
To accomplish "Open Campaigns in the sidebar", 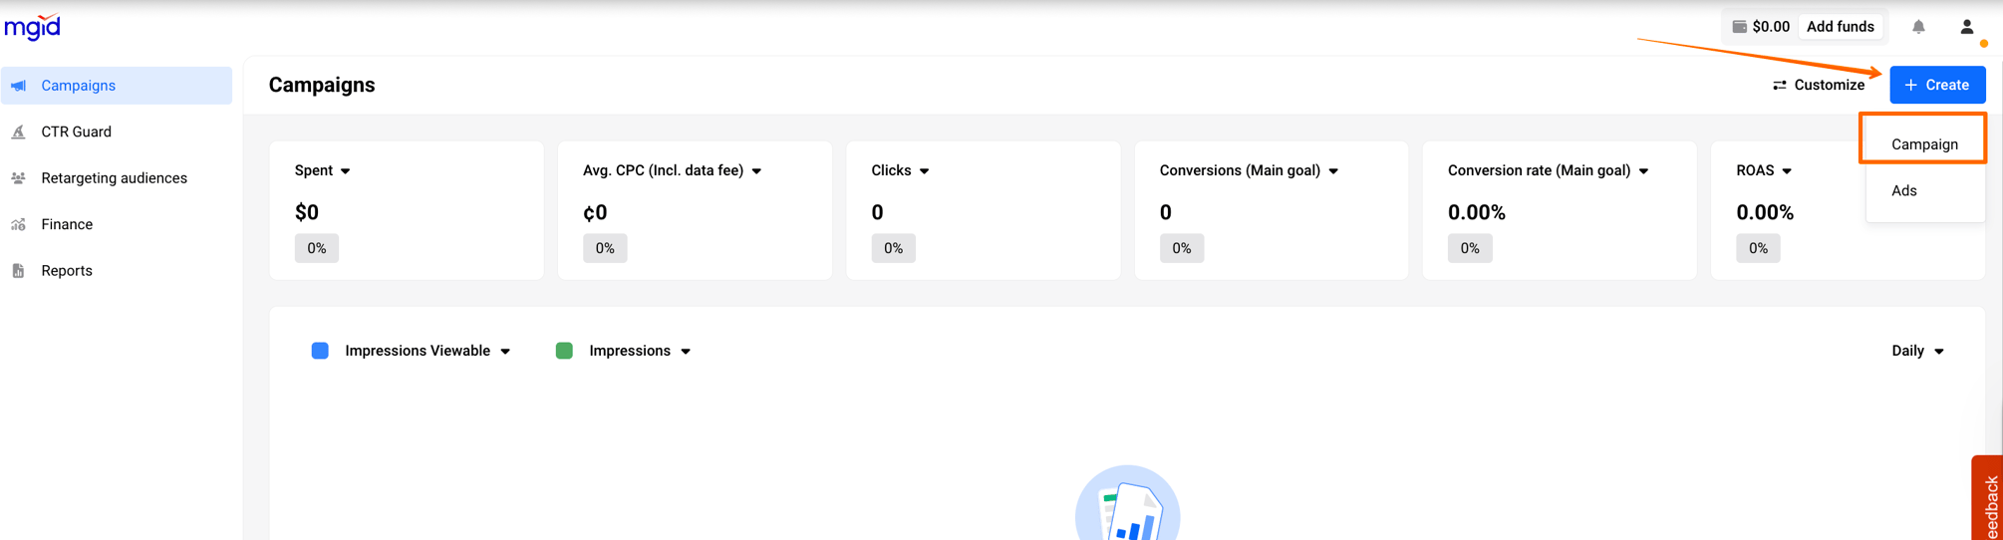I will [x=117, y=86].
